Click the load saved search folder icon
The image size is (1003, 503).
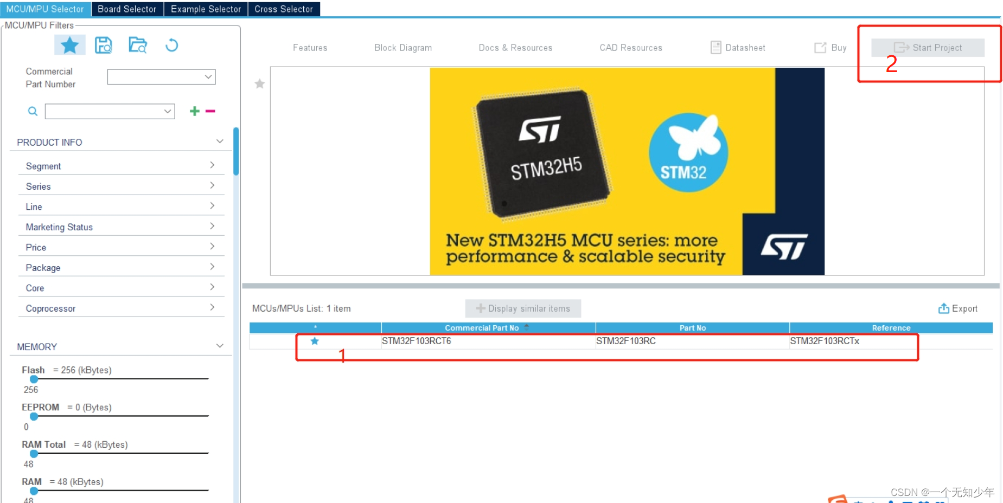[x=138, y=45]
